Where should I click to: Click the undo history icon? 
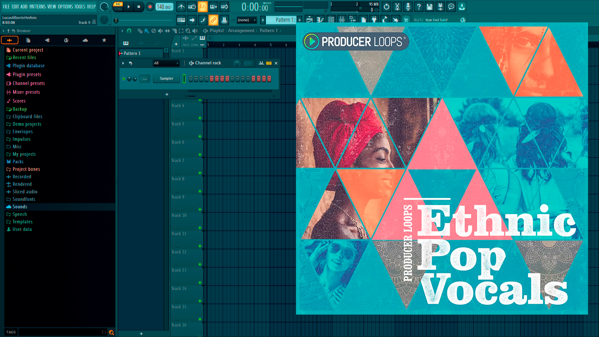coord(386,7)
